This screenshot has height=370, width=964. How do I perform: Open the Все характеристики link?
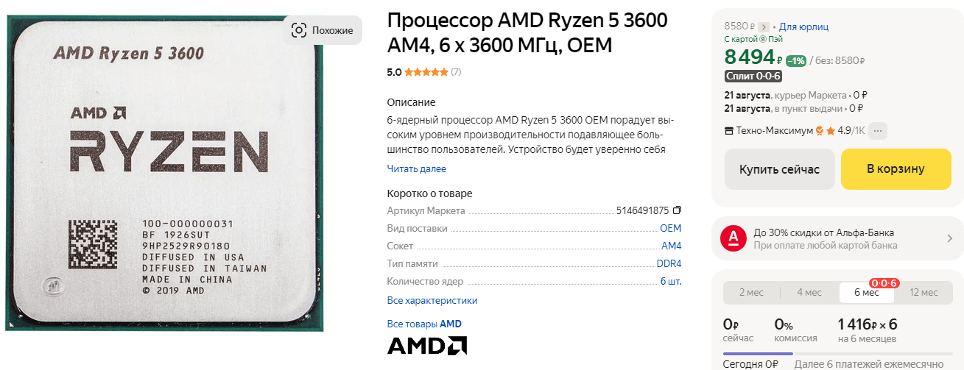[x=432, y=300]
